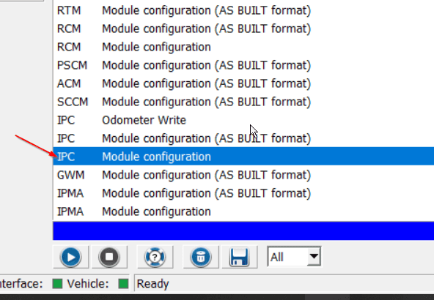Select SCCM Module configuration (AS BUILT format)
This screenshot has height=300, width=434.
pos(243,102)
